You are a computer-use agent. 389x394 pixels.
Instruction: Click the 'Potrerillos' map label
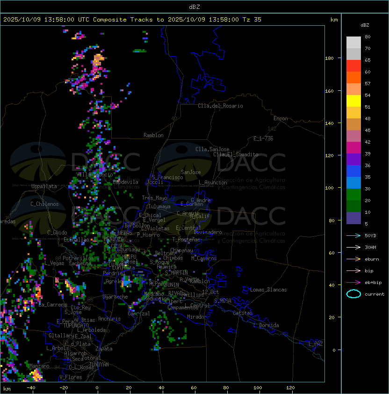point(78,258)
